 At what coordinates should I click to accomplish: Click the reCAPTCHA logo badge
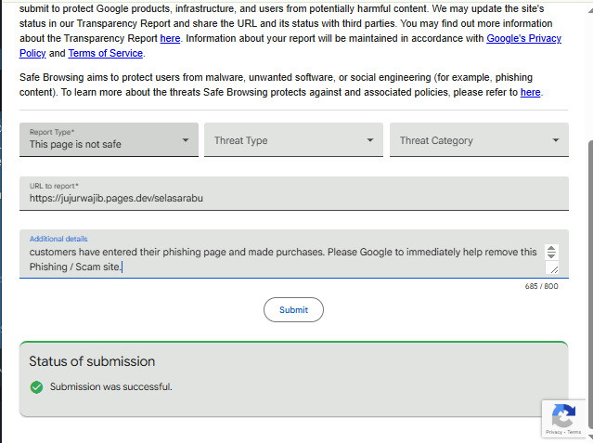click(563, 414)
